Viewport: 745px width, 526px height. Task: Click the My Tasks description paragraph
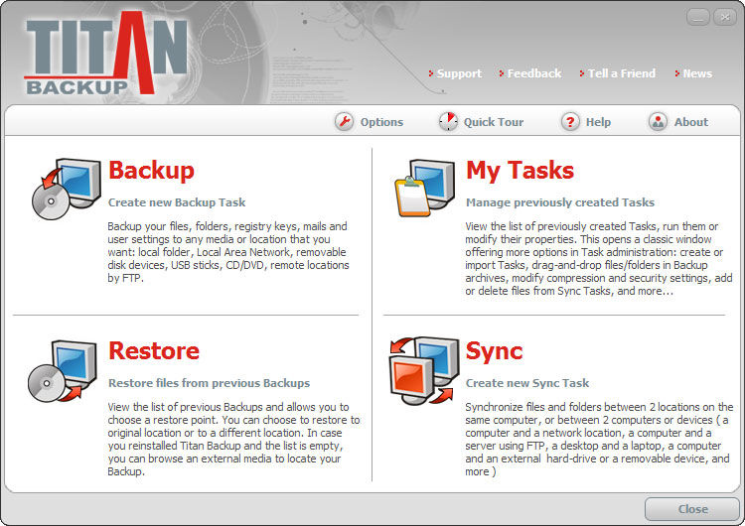tap(599, 259)
